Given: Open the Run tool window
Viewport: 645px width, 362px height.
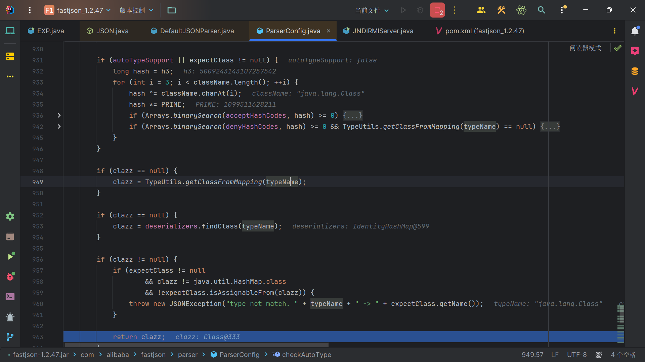Looking at the screenshot, I should tap(11, 256).
